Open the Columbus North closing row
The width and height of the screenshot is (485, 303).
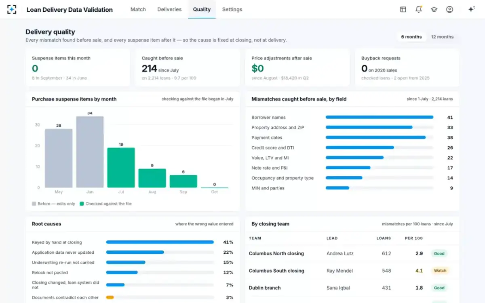[352, 254]
